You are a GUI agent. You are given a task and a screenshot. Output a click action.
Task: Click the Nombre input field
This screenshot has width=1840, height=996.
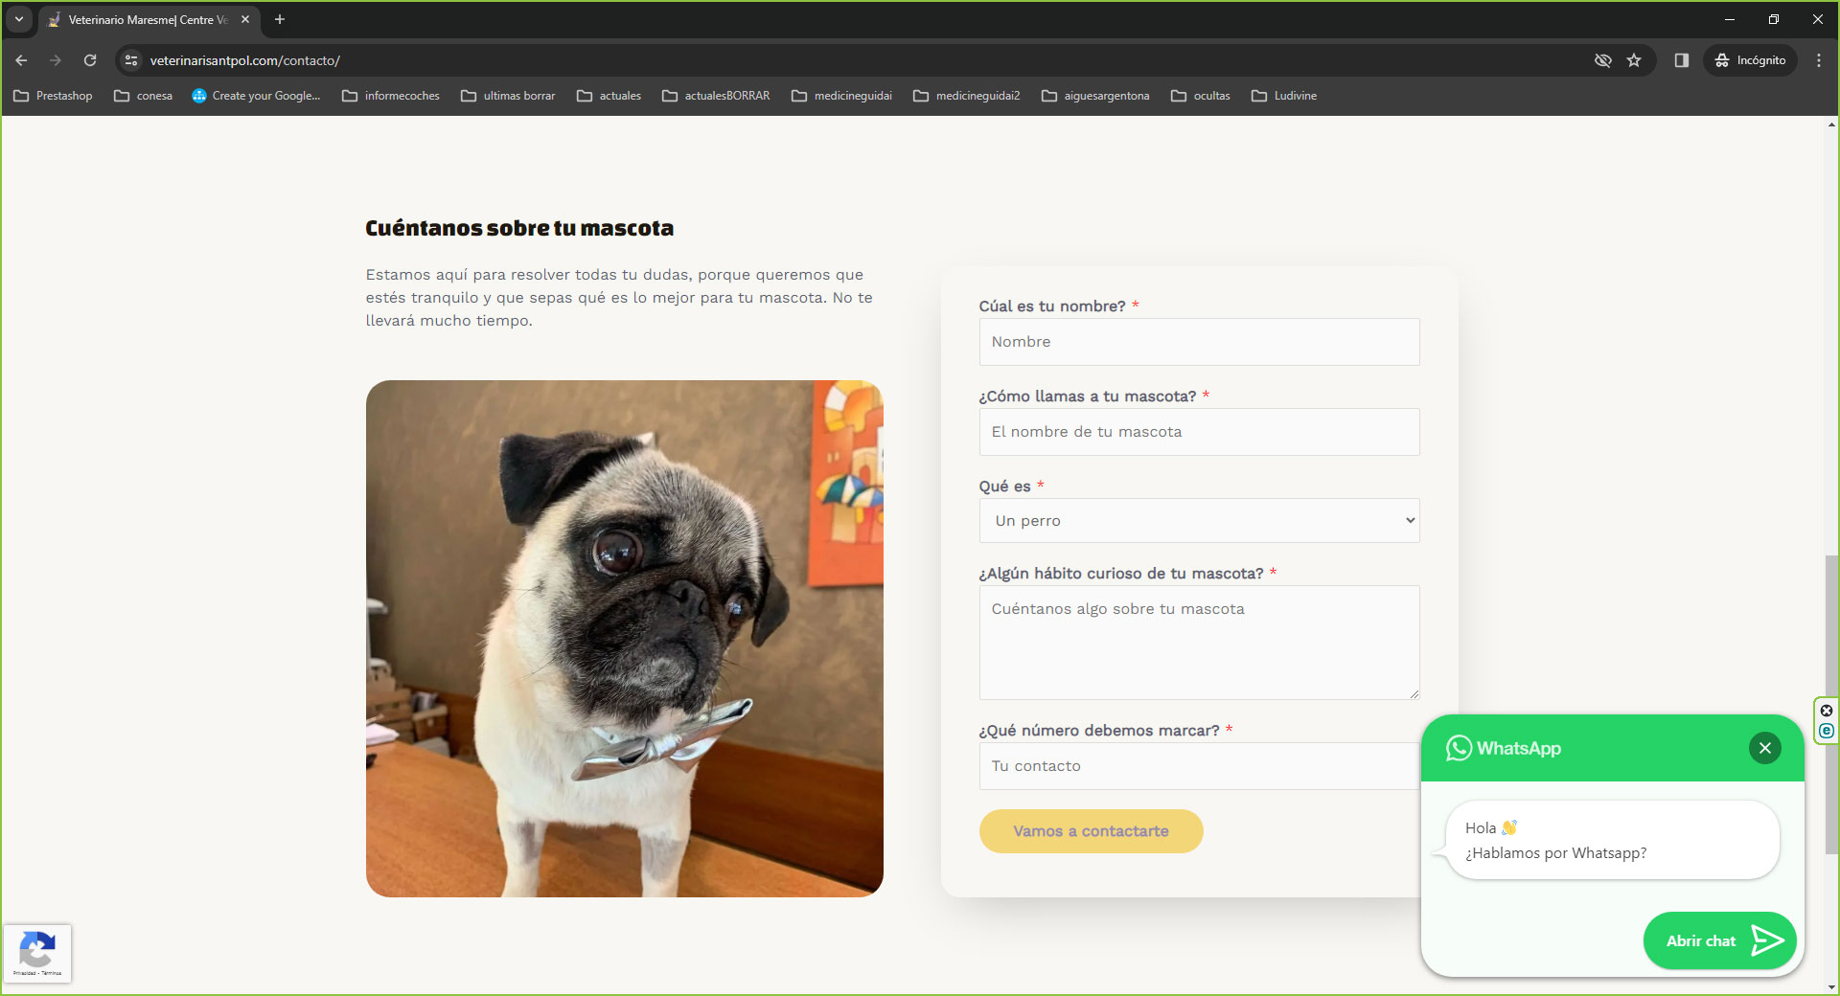(x=1199, y=342)
